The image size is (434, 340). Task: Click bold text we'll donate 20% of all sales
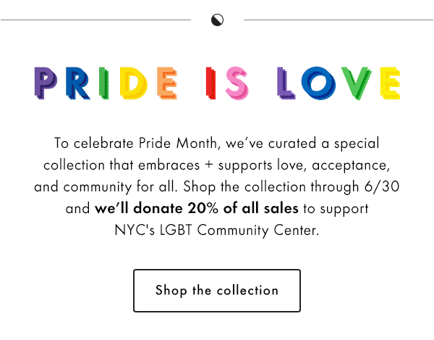[x=196, y=208]
